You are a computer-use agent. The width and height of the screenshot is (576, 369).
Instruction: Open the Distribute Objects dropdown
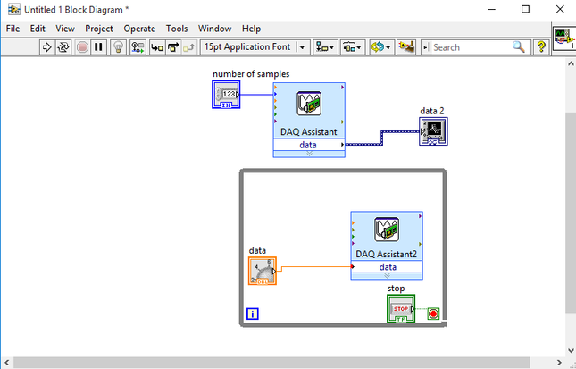(352, 47)
